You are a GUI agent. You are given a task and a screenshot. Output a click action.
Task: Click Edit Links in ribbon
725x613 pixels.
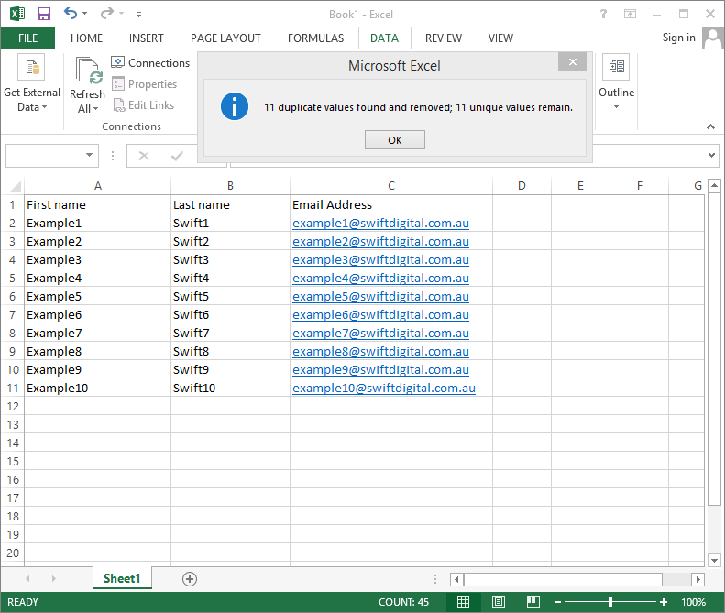143,105
